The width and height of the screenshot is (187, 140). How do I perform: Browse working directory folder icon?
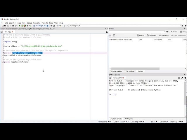[182, 26]
